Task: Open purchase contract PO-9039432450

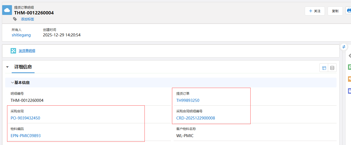Action: tap(25, 118)
